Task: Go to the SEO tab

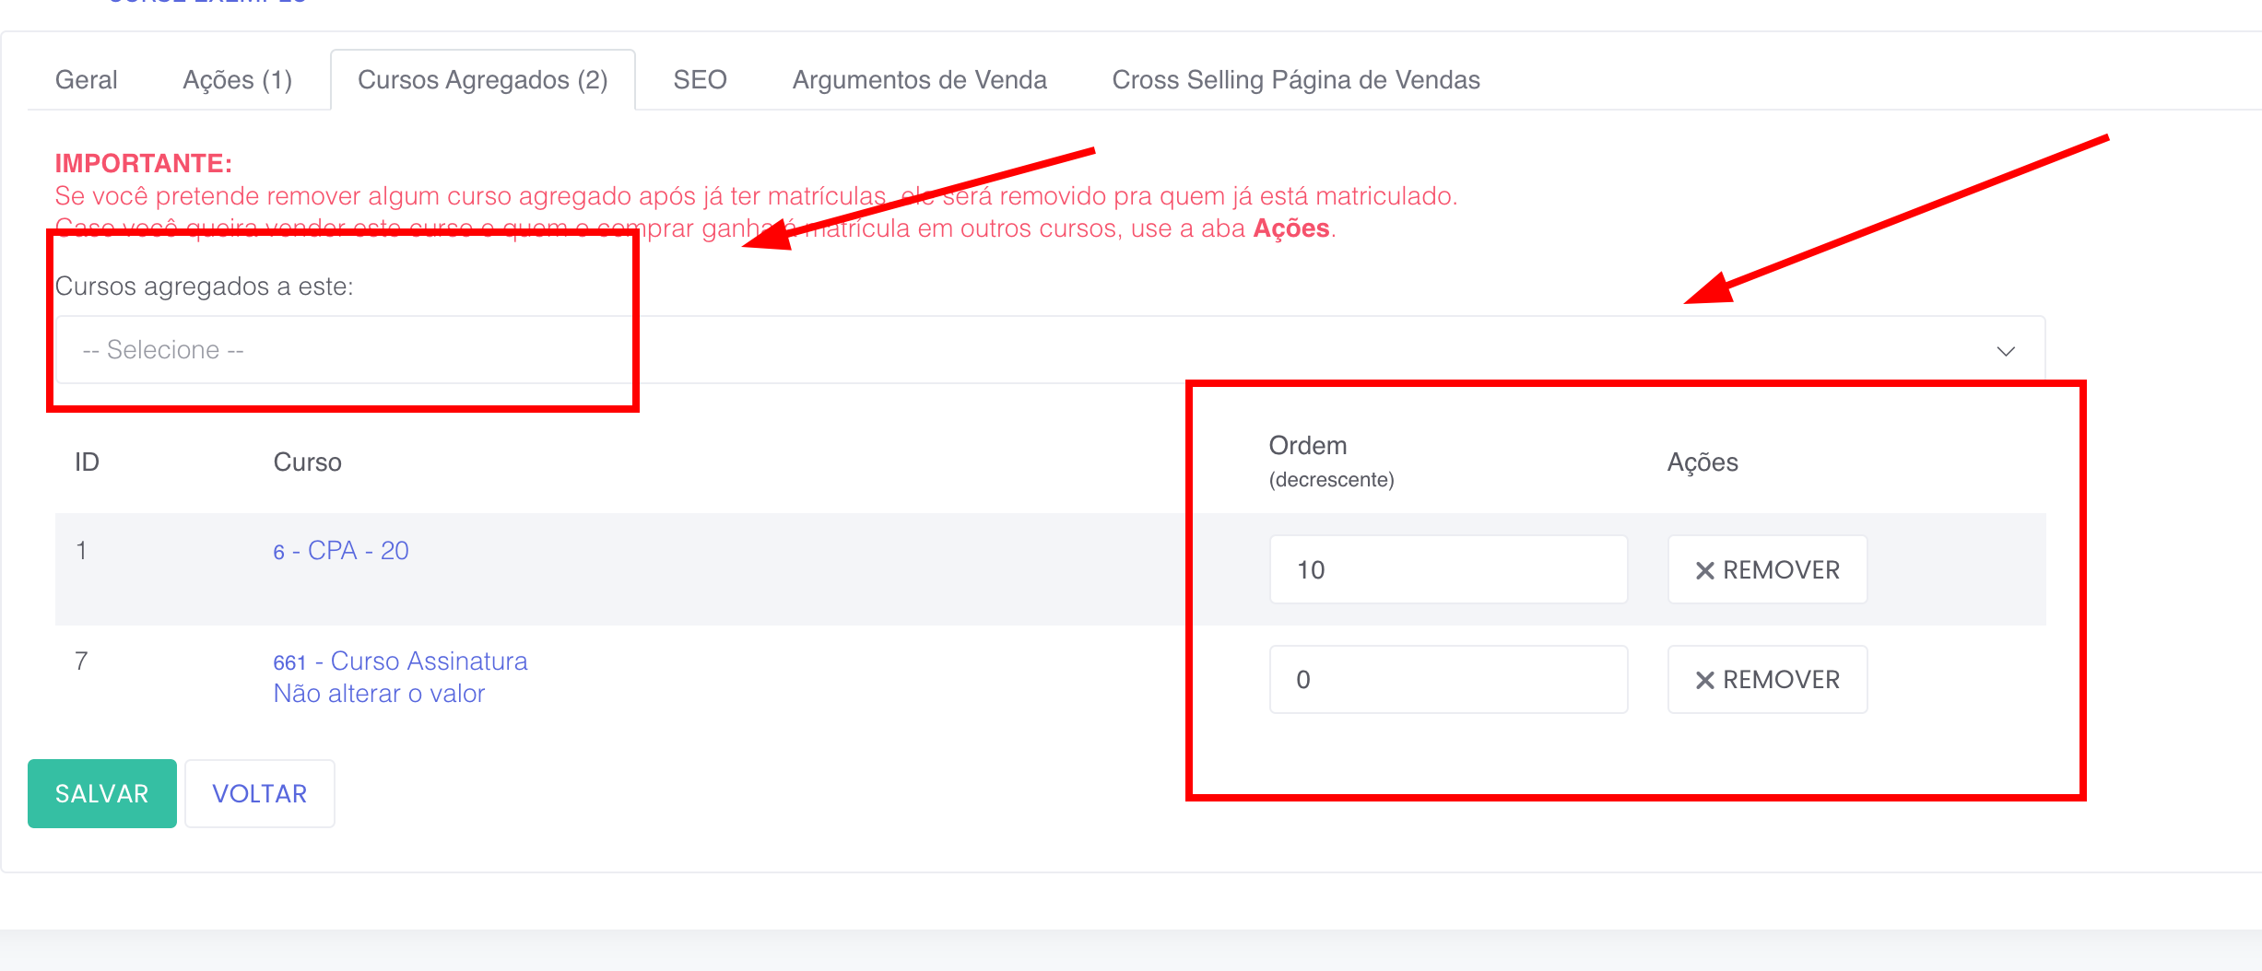Action: click(700, 80)
